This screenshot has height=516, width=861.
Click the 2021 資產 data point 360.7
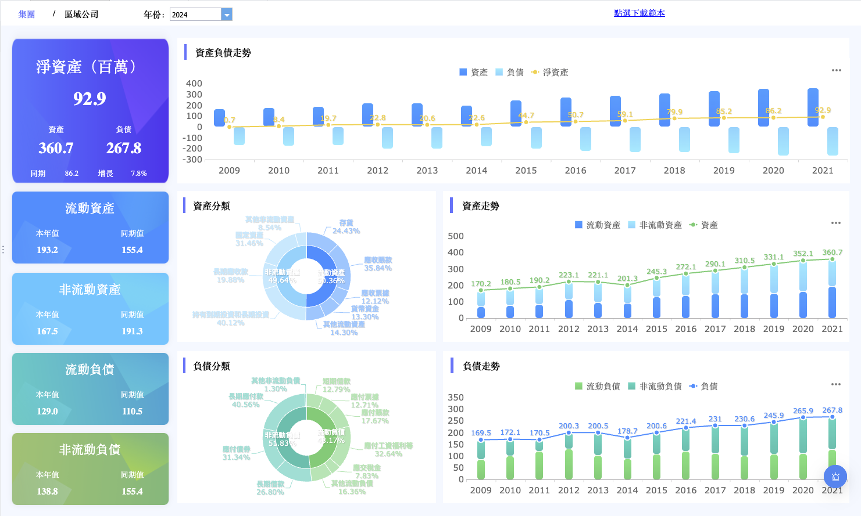[x=832, y=259]
